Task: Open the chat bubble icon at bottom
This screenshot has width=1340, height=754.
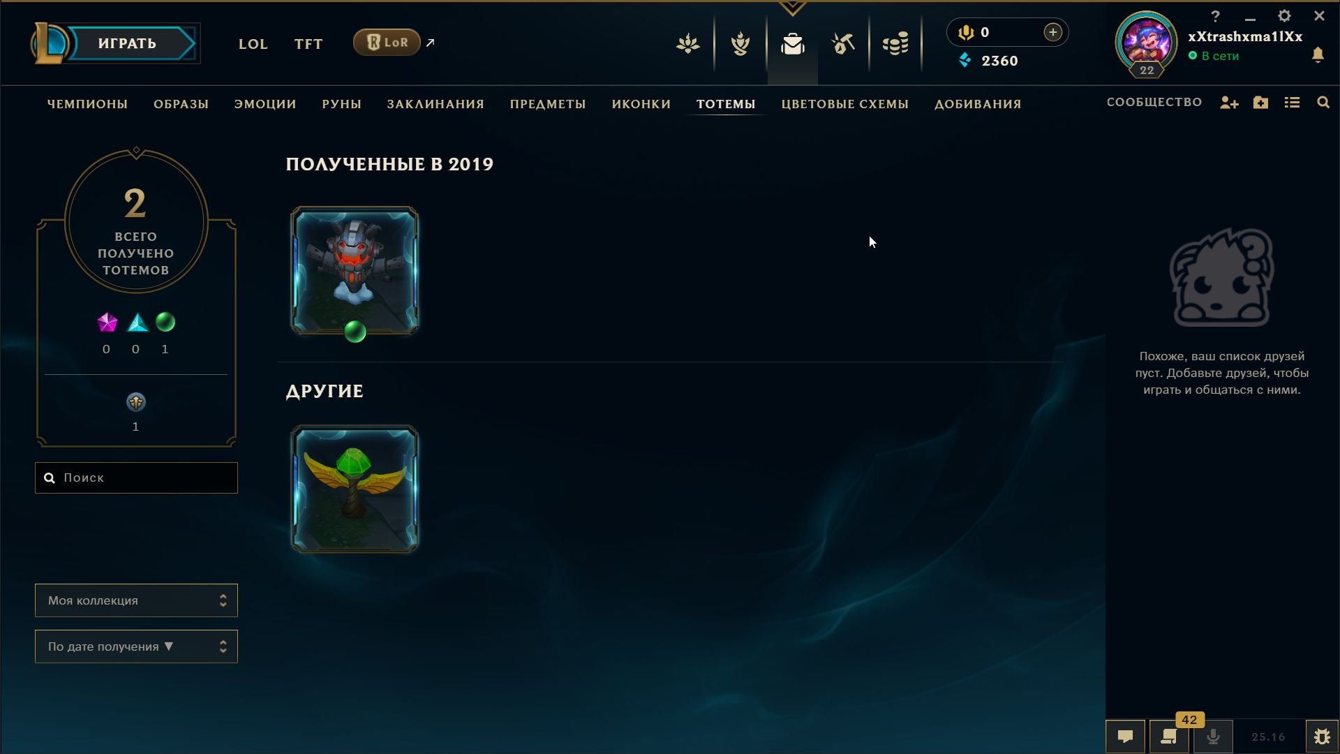Action: point(1125,737)
